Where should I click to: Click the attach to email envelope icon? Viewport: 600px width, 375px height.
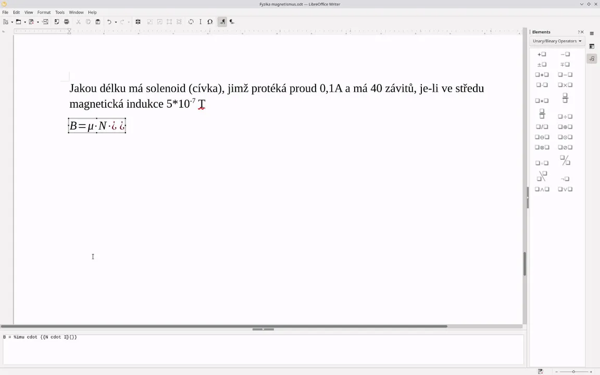(x=45, y=22)
